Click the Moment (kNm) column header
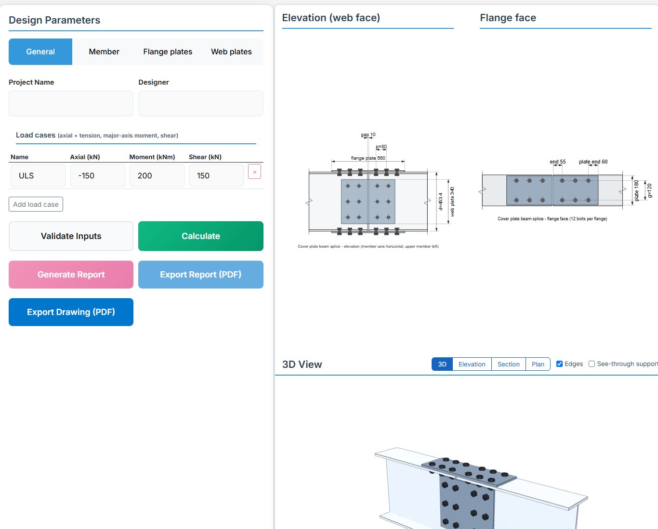The height and width of the screenshot is (529, 658). click(x=152, y=157)
